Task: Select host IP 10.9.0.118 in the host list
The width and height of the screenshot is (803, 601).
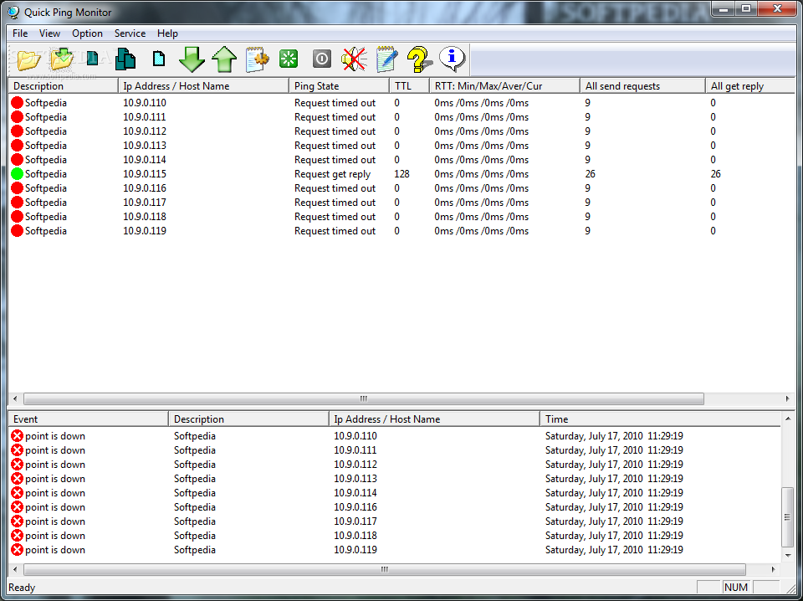Action: [145, 217]
